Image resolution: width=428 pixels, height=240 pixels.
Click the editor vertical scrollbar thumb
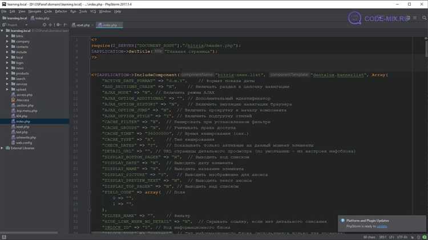tap(426, 48)
